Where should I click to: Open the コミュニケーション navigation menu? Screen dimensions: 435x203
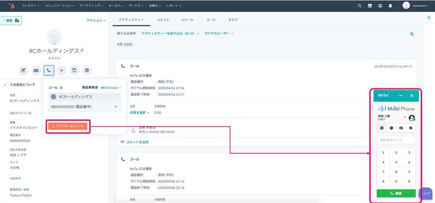59,6
